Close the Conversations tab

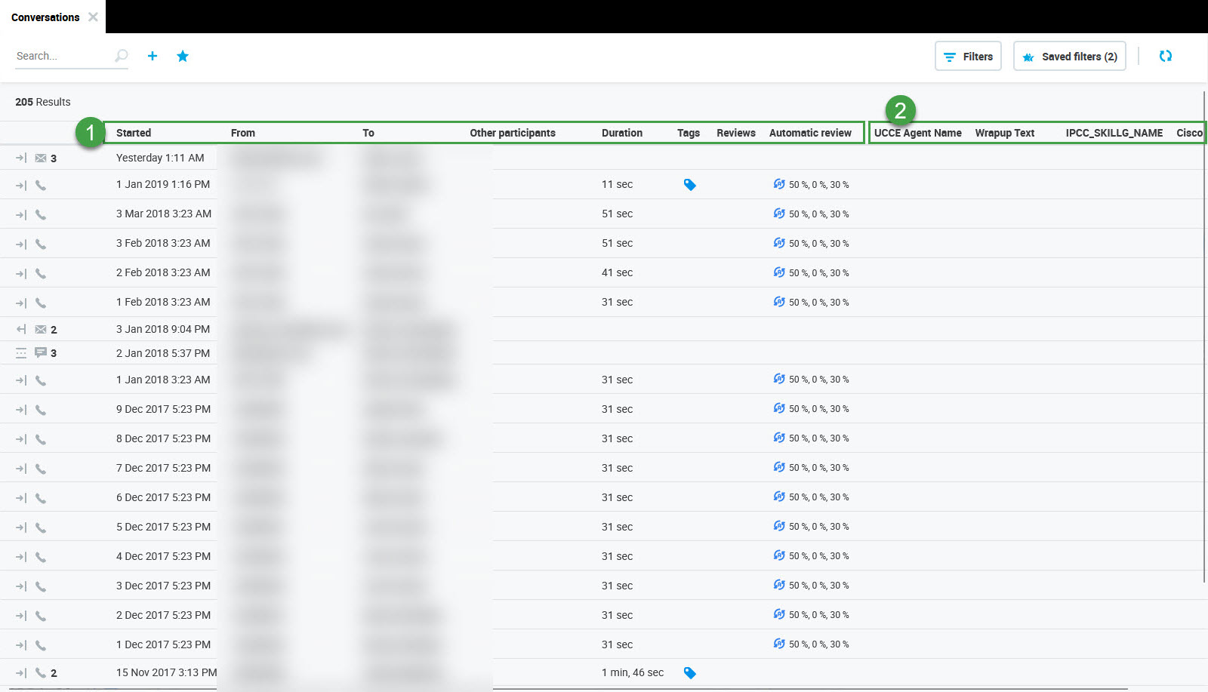93,17
